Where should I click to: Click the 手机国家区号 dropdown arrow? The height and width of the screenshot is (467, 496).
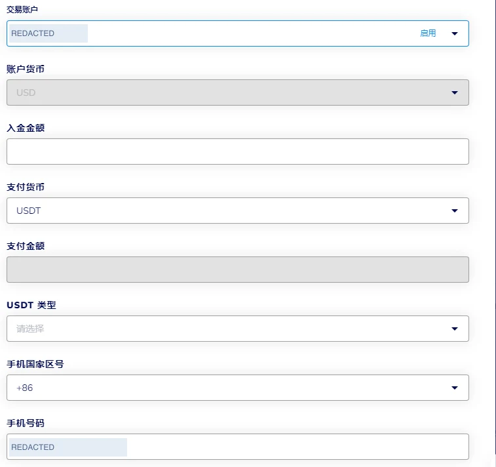point(455,388)
